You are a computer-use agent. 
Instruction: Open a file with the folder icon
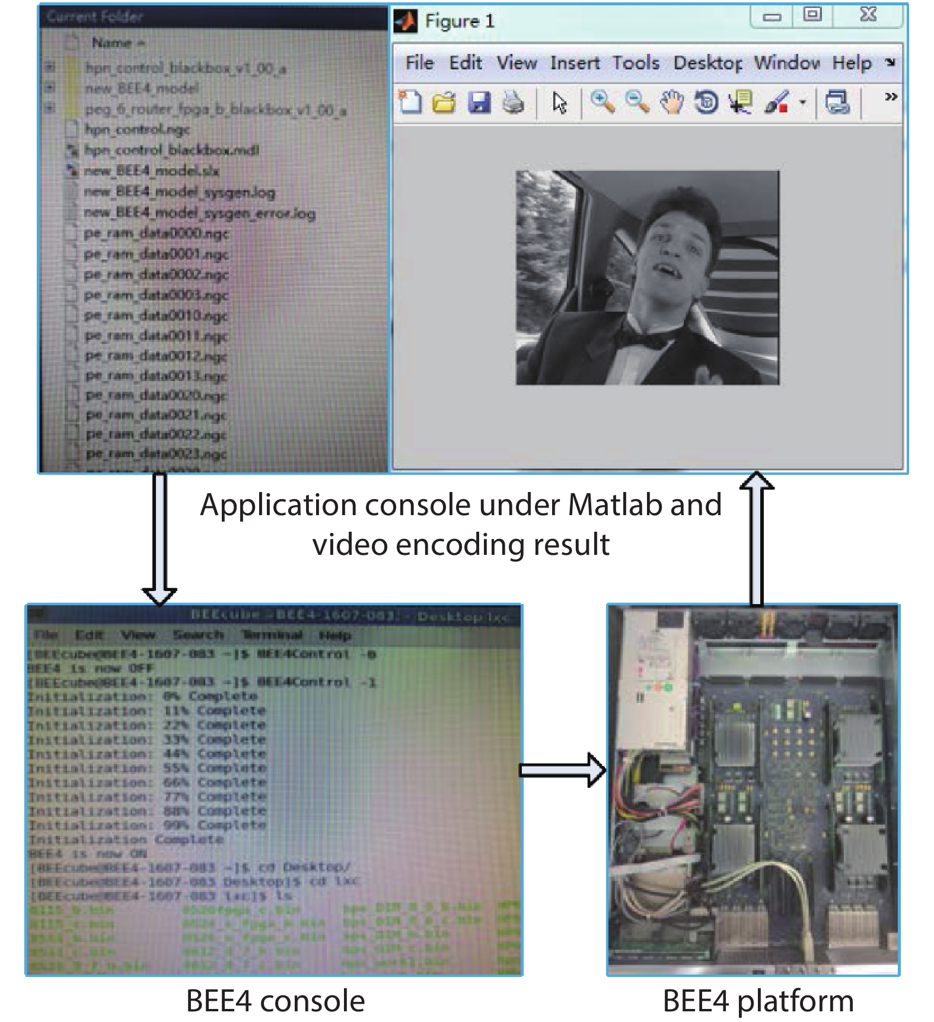(x=444, y=103)
